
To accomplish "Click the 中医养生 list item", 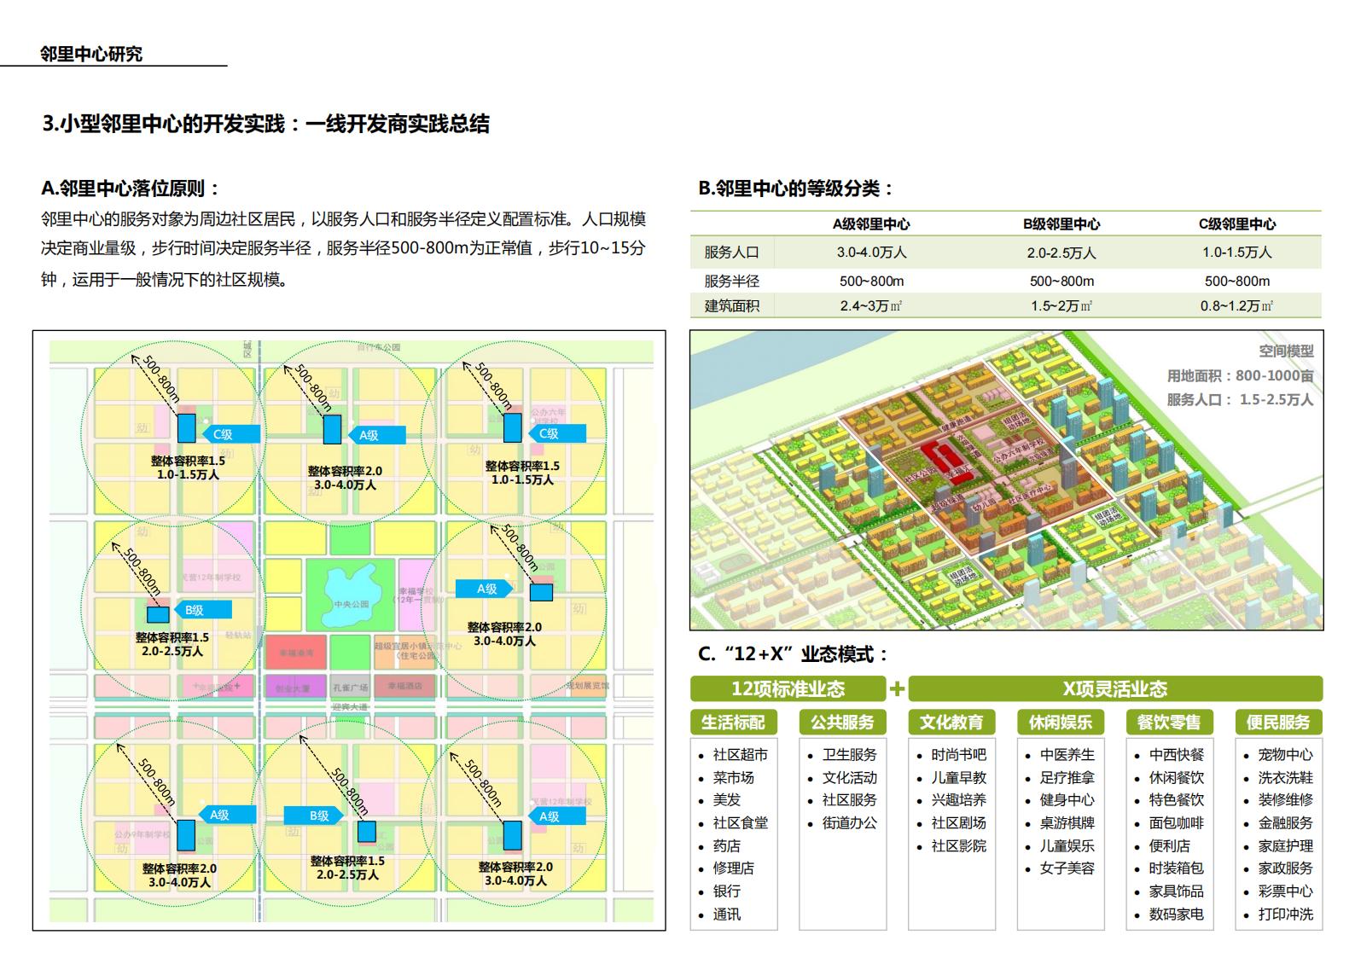I will click(1067, 755).
